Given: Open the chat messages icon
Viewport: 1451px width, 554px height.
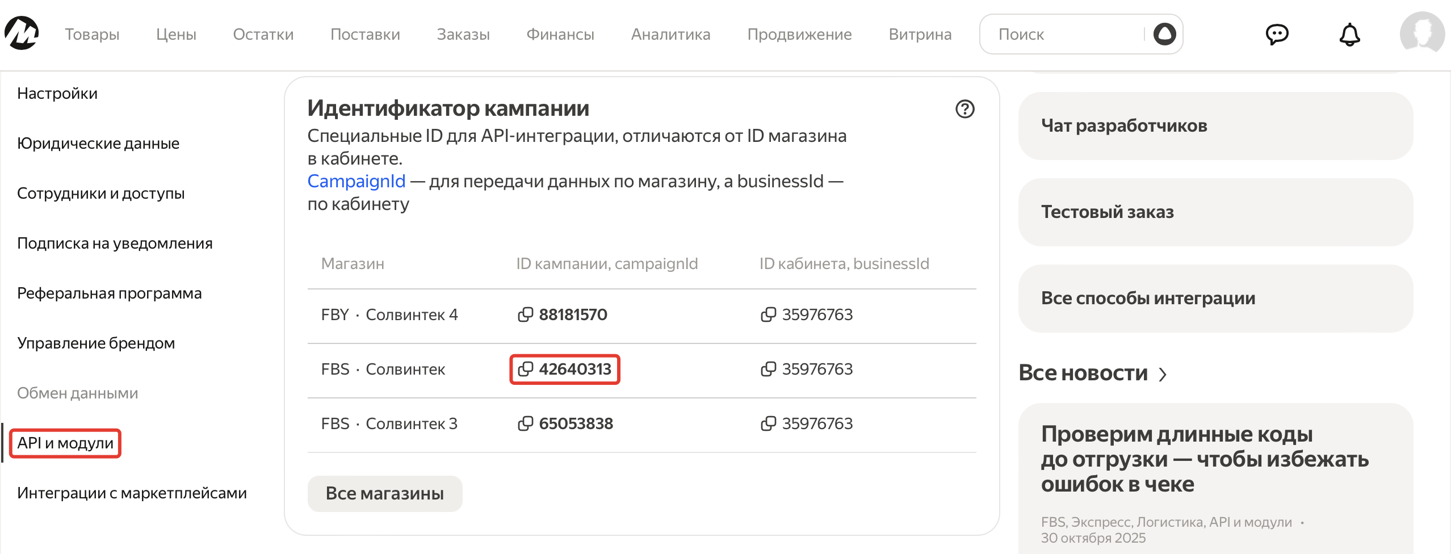Looking at the screenshot, I should tap(1277, 35).
